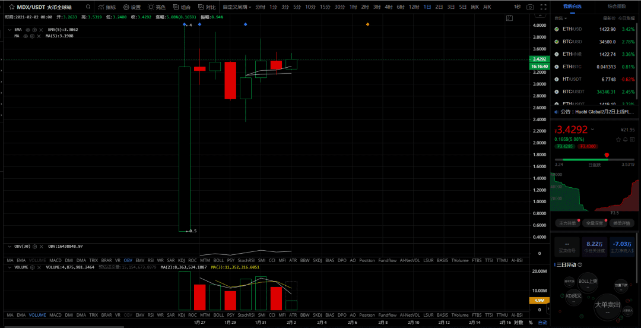Select BTC/USD row in watchlist
Viewport: 641px width, 328px height.
point(594,42)
